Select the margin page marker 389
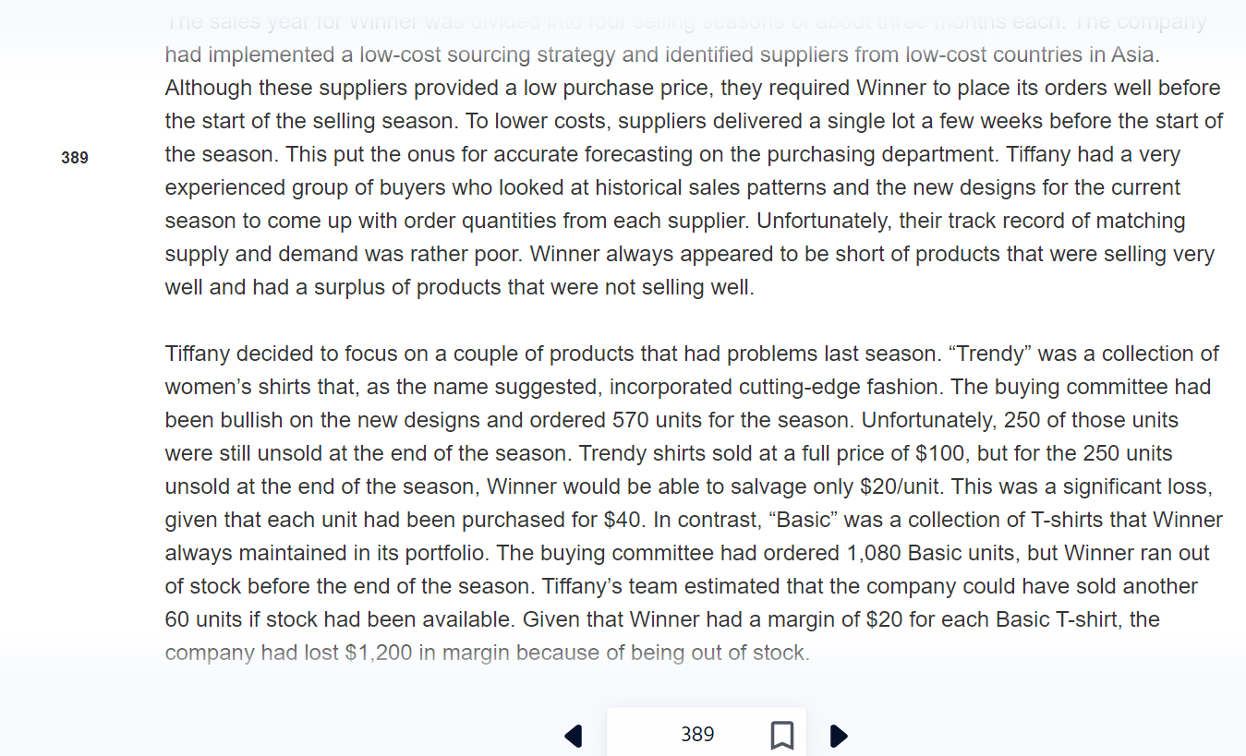The height and width of the screenshot is (756, 1246). point(75,158)
